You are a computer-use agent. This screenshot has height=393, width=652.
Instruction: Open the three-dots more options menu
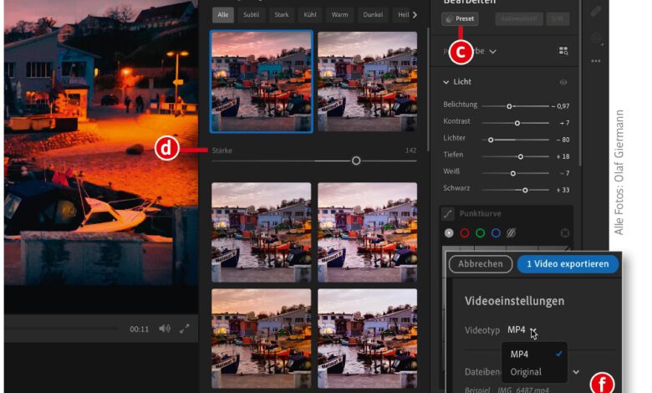[595, 61]
